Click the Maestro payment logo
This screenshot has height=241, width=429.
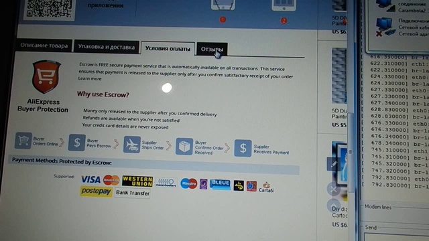pos(189,183)
